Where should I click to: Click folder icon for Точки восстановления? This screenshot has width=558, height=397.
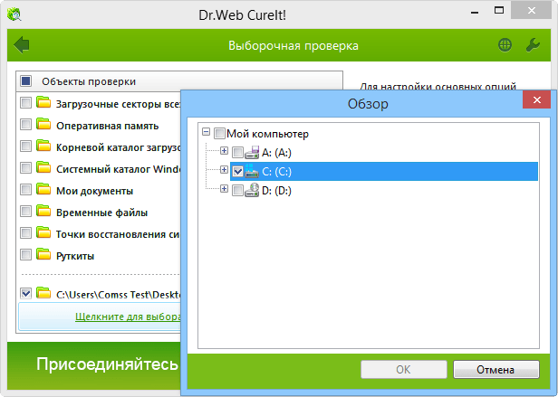[x=43, y=232]
